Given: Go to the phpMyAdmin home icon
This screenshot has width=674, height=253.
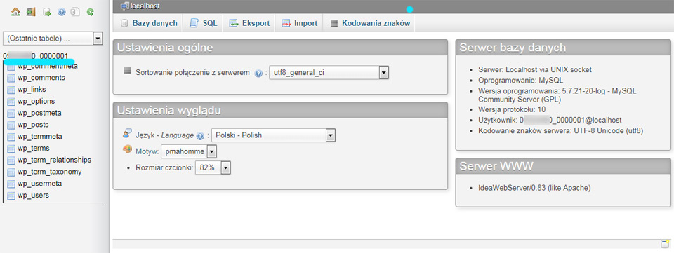Looking at the screenshot, I should (x=16, y=12).
